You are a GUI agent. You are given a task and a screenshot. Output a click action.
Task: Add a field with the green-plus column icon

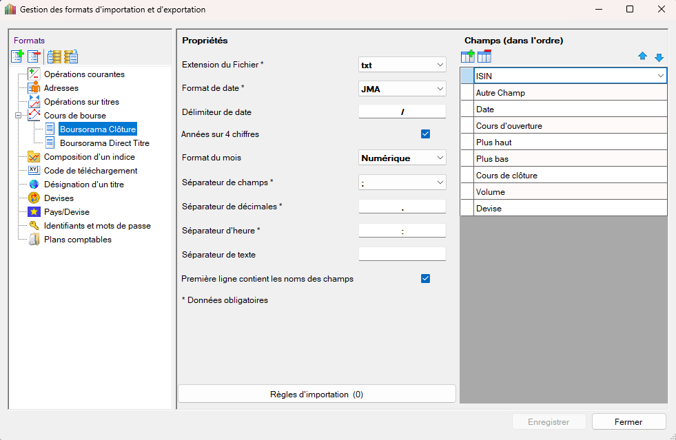click(x=468, y=57)
